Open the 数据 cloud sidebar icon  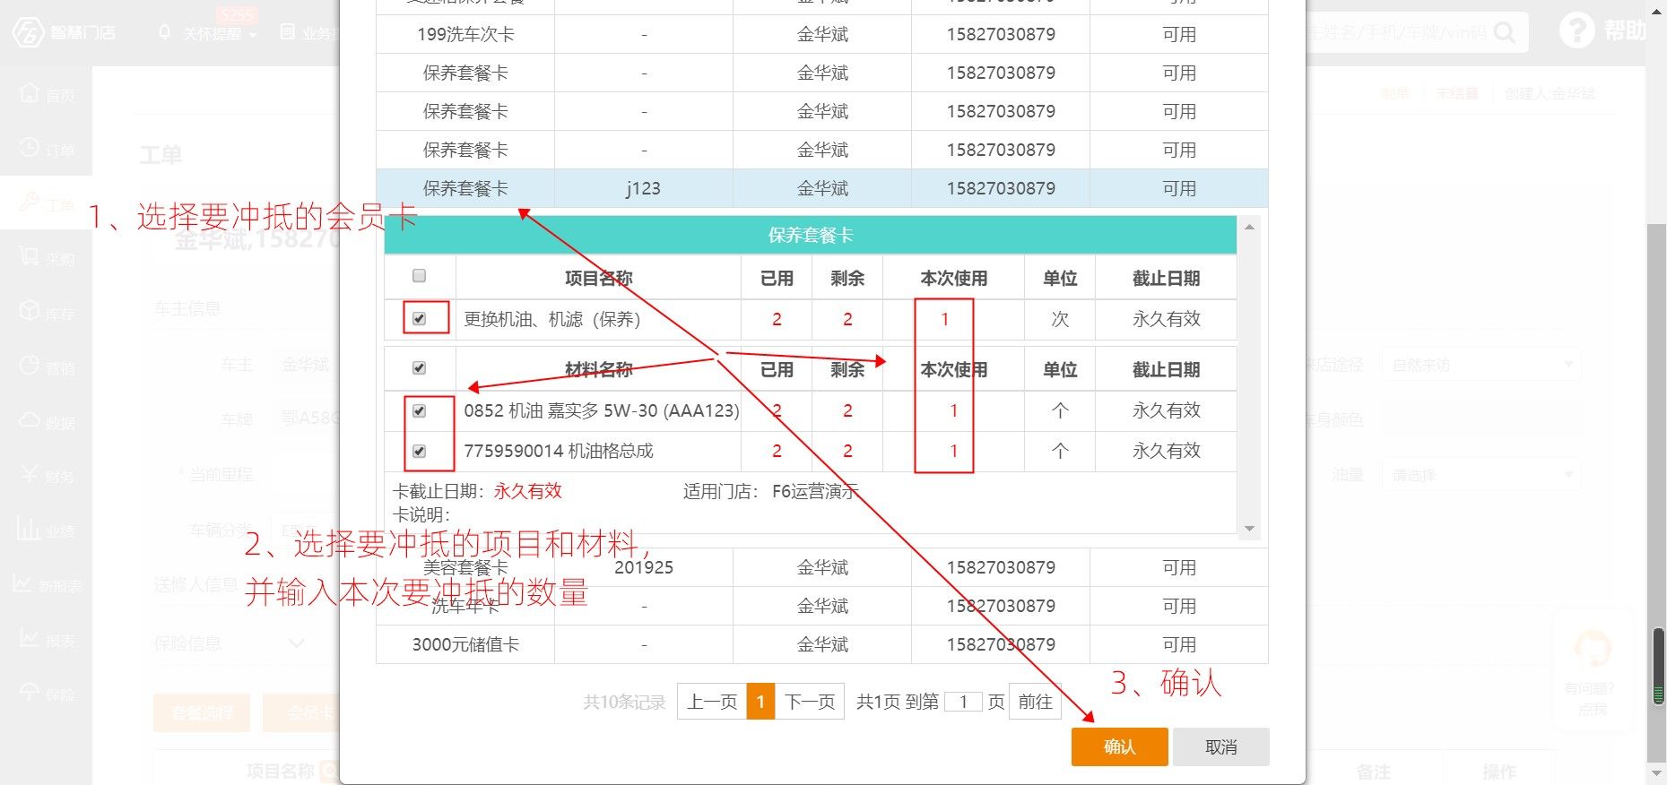[30, 420]
